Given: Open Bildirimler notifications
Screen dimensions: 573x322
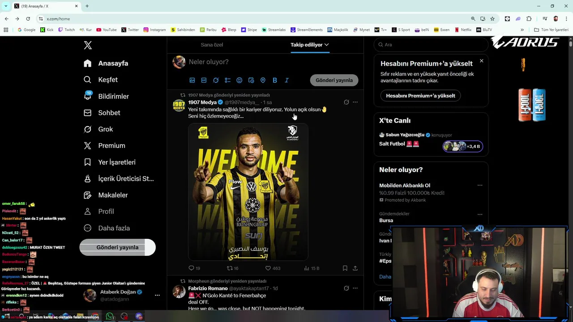Looking at the screenshot, I should (107, 96).
